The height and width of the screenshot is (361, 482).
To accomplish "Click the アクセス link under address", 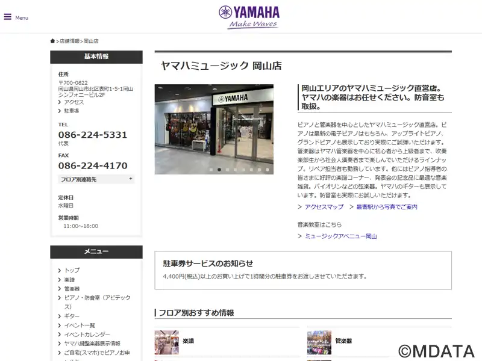I will click(74, 102).
